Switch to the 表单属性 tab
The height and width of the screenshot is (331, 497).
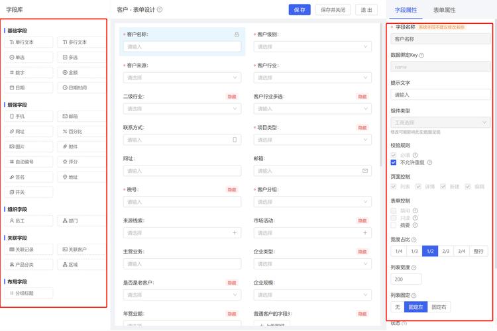(x=445, y=10)
